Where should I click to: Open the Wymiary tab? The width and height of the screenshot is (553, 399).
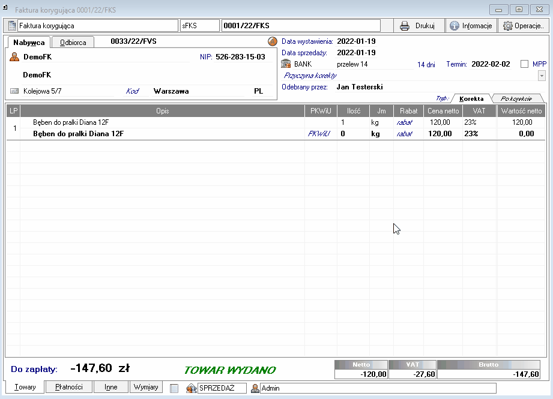click(x=146, y=387)
